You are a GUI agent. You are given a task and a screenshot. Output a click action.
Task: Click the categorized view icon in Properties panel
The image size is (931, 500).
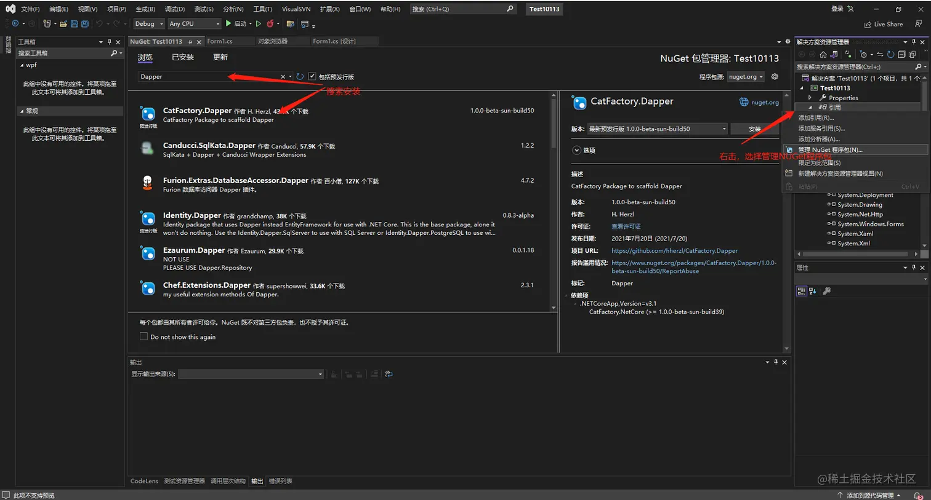801,291
